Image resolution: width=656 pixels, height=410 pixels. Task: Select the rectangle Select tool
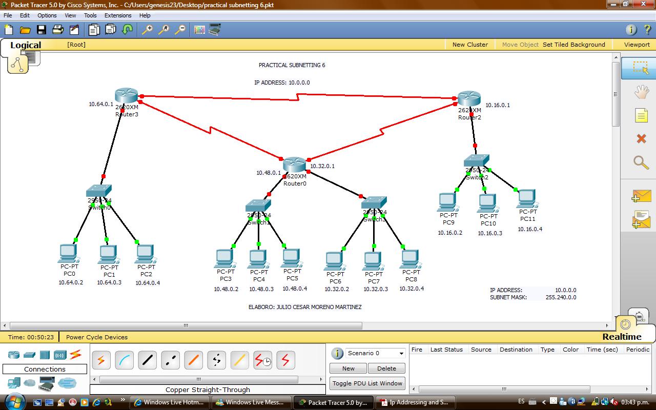pyautogui.click(x=641, y=67)
